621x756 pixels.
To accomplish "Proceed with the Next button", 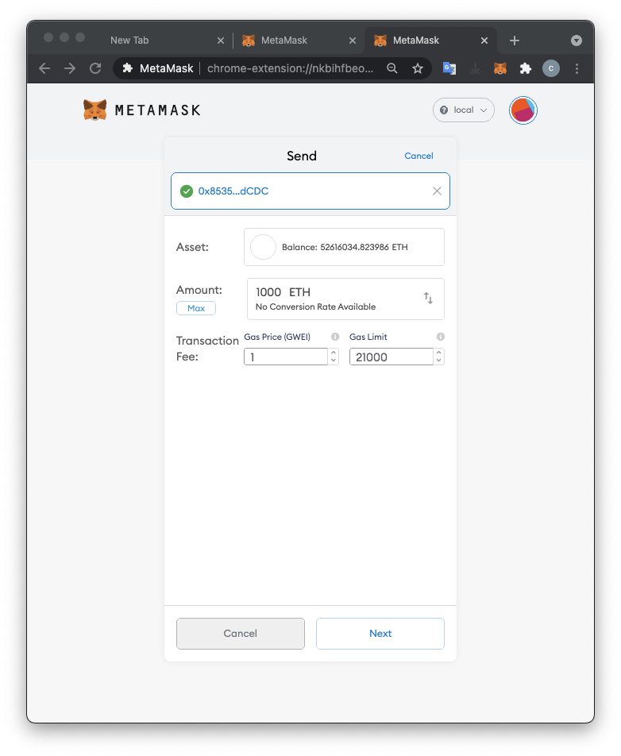I will coord(380,634).
